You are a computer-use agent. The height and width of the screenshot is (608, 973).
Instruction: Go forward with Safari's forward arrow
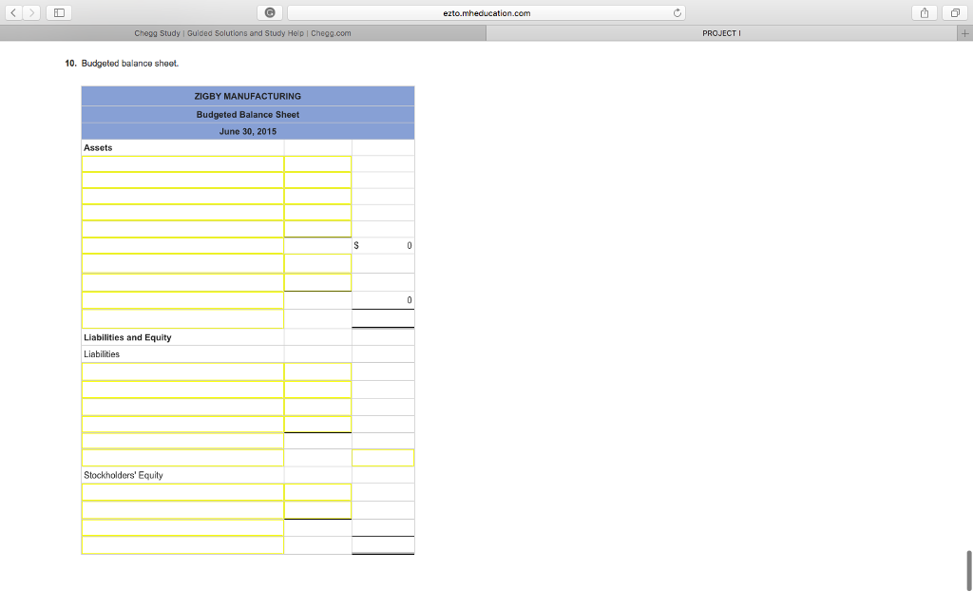[31, 12]
